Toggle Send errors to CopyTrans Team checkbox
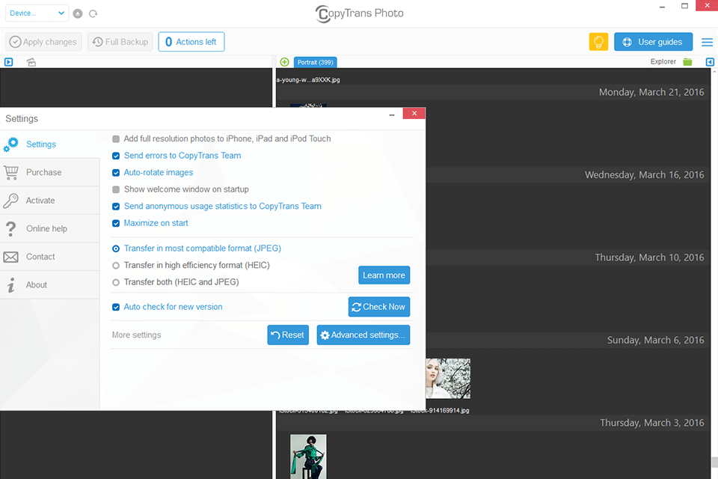Viewport: 718px width, 479px height. pos(116,156)
